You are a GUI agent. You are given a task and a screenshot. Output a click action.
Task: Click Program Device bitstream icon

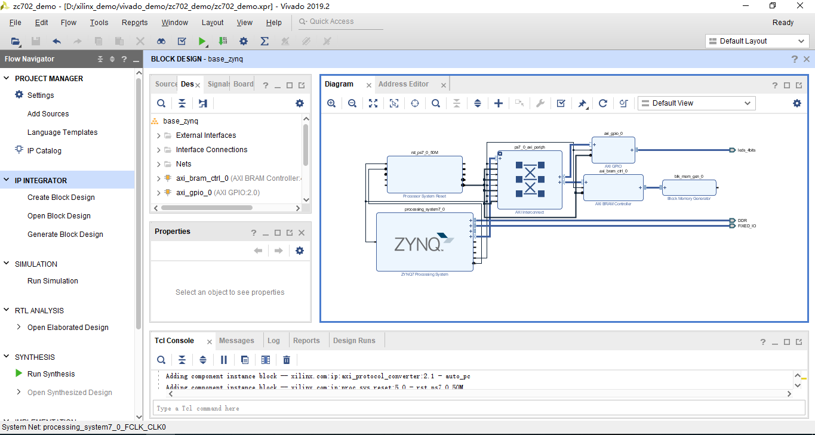tap(223, 41)
